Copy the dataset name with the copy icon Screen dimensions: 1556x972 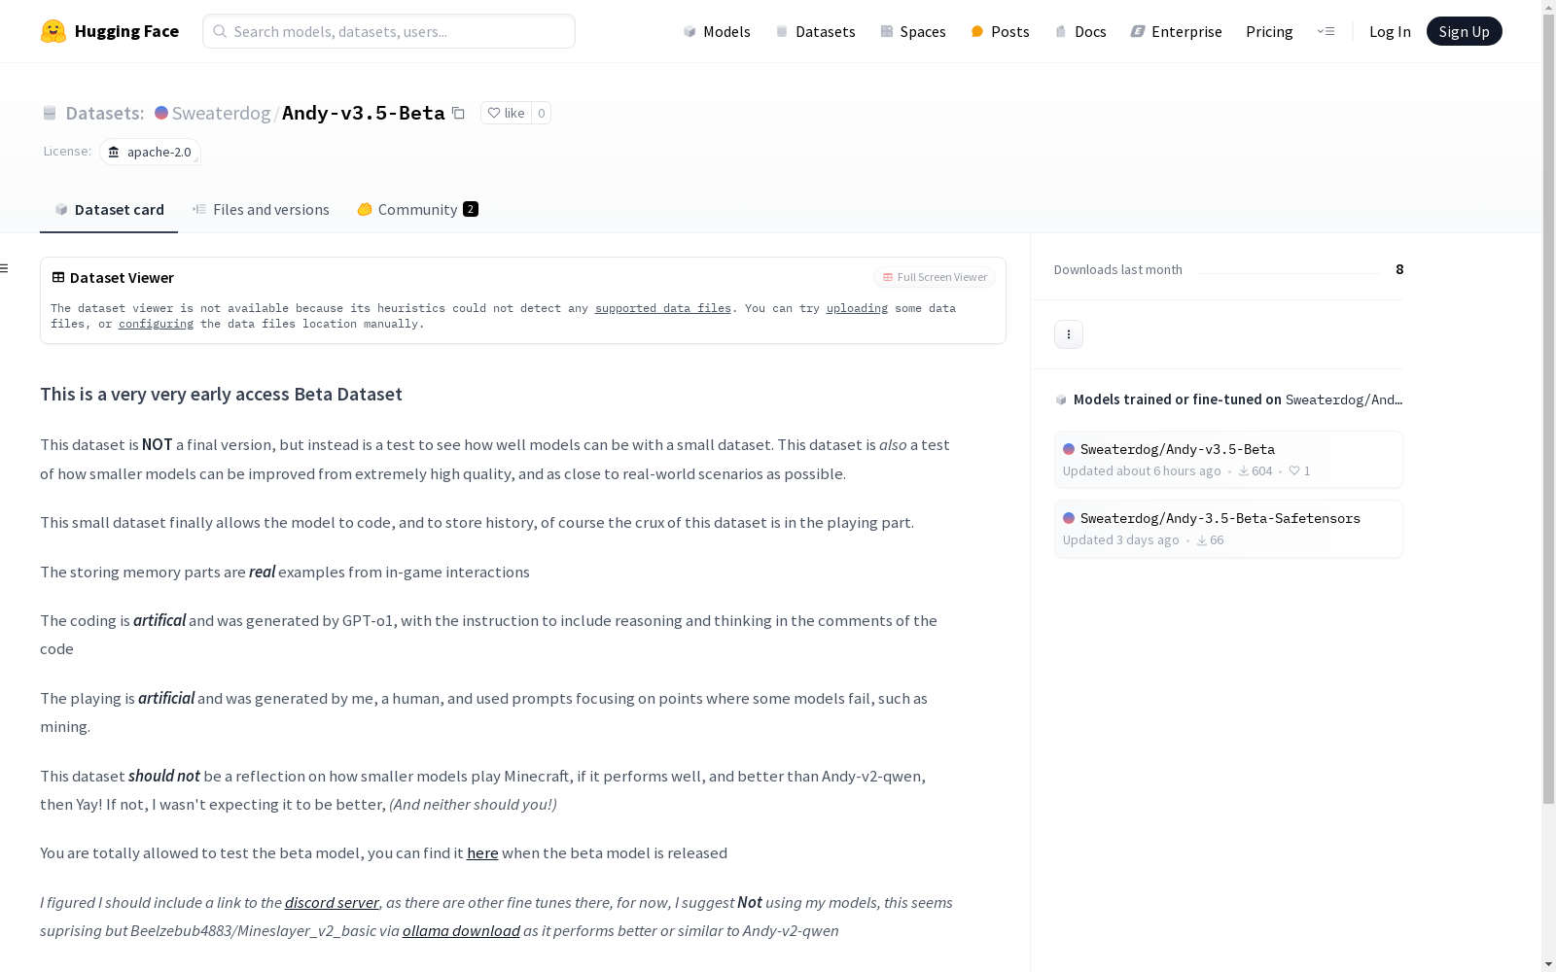pos(458,113)
